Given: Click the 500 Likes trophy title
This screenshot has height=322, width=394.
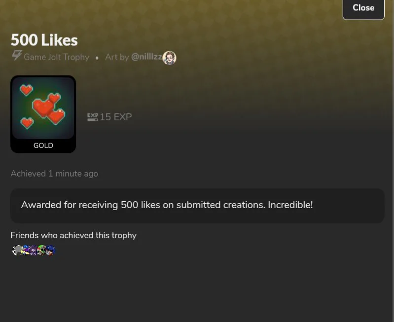Looking at the screenshot, I should (x=44, y=40).
